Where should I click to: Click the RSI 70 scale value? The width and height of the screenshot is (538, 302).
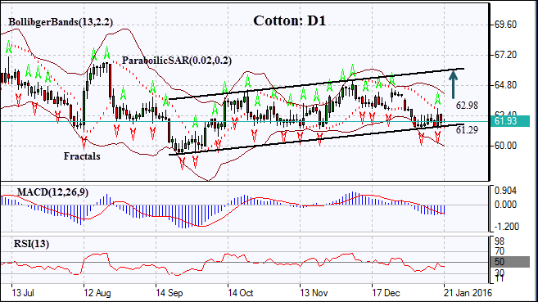click(x=500, y=251)
